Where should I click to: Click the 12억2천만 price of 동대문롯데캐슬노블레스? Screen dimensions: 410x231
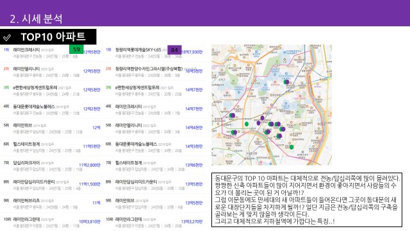point(92,108)
